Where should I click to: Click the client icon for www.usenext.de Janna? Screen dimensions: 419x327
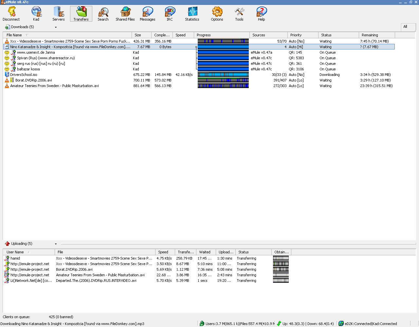click(13, 52)
